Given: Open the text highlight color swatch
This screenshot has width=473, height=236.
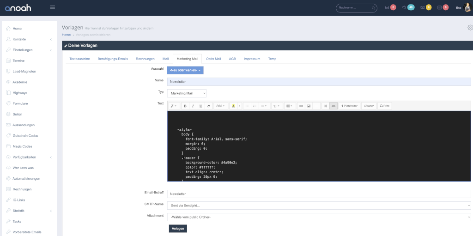Looking at the screenshot, I should click(x=233, y=106).
